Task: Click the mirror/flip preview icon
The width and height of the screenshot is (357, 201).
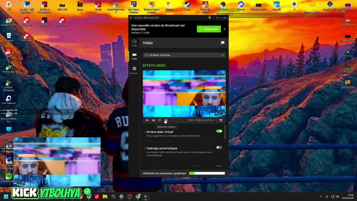Action: pyautogui.click(x=147, y=120)
